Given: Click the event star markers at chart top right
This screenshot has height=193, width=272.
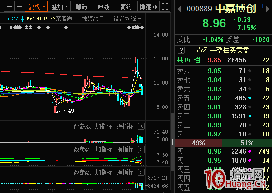Looking at the screenshot, I should 135,27.
